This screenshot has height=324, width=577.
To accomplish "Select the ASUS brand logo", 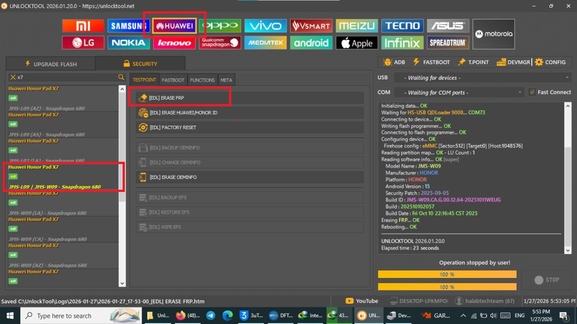I will point(448,26).
